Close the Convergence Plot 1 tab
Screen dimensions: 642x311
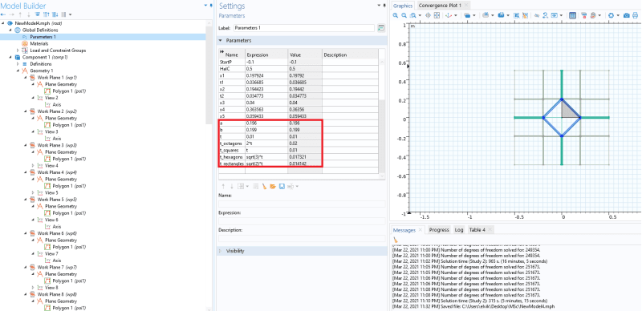466,6
